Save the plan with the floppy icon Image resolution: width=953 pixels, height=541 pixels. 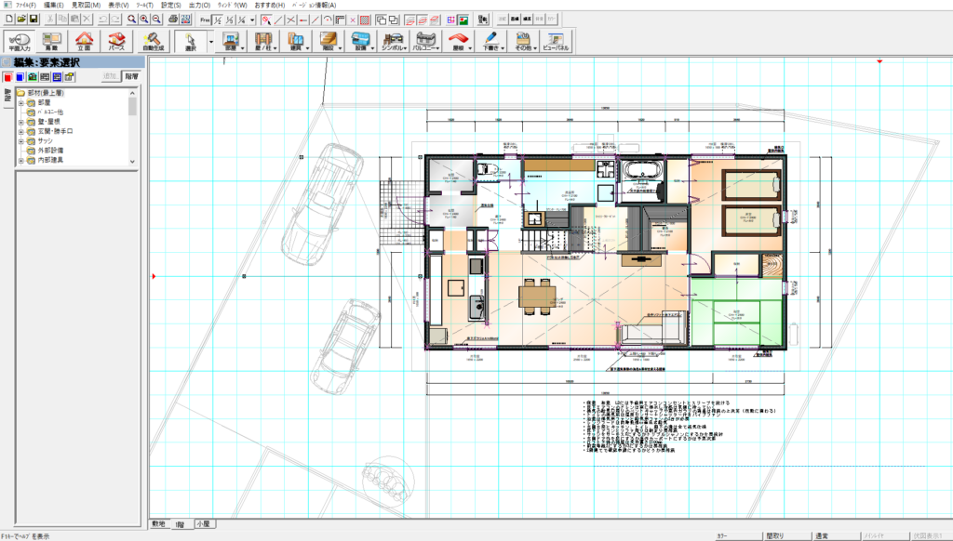34,20
